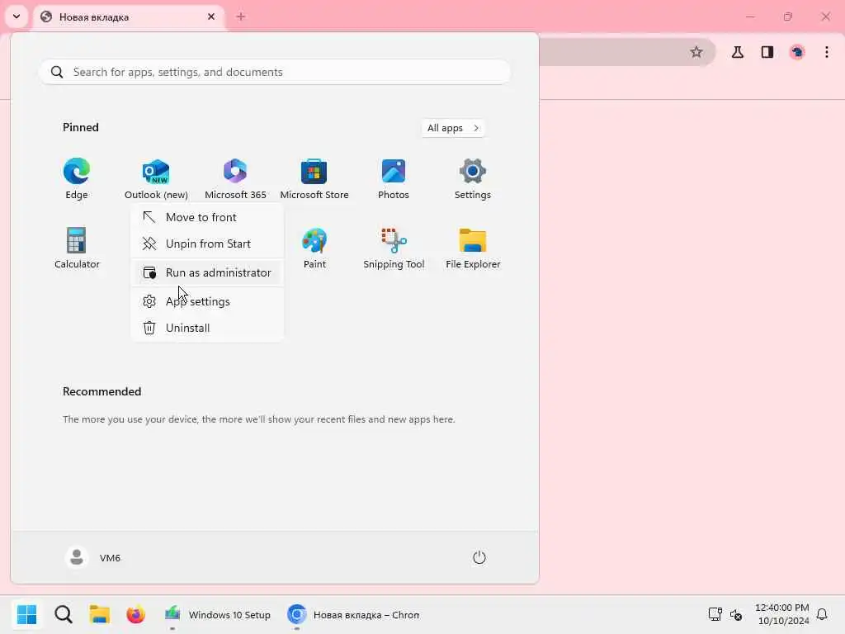Image resolution: width=845 pixels, height=634 pixels.
Task: Open Chrome Labs flask icon
Action: tap(738, 52)
